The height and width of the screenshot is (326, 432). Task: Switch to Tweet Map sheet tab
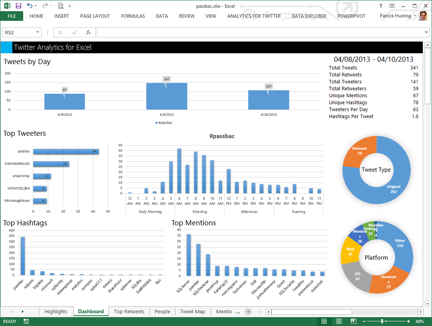(192, 312)
